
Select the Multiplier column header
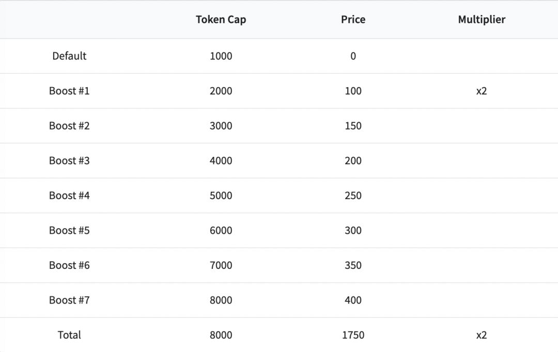click(x=482, y=20)
